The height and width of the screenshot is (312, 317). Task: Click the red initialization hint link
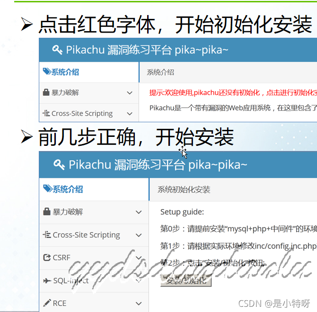pos(233,93)
